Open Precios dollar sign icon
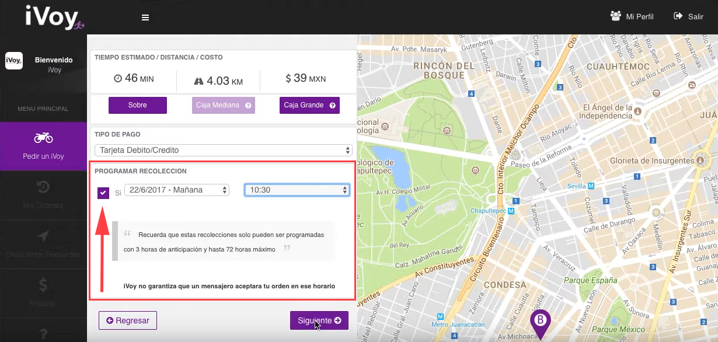Viewport: 718px width, 342px height. 44,285
